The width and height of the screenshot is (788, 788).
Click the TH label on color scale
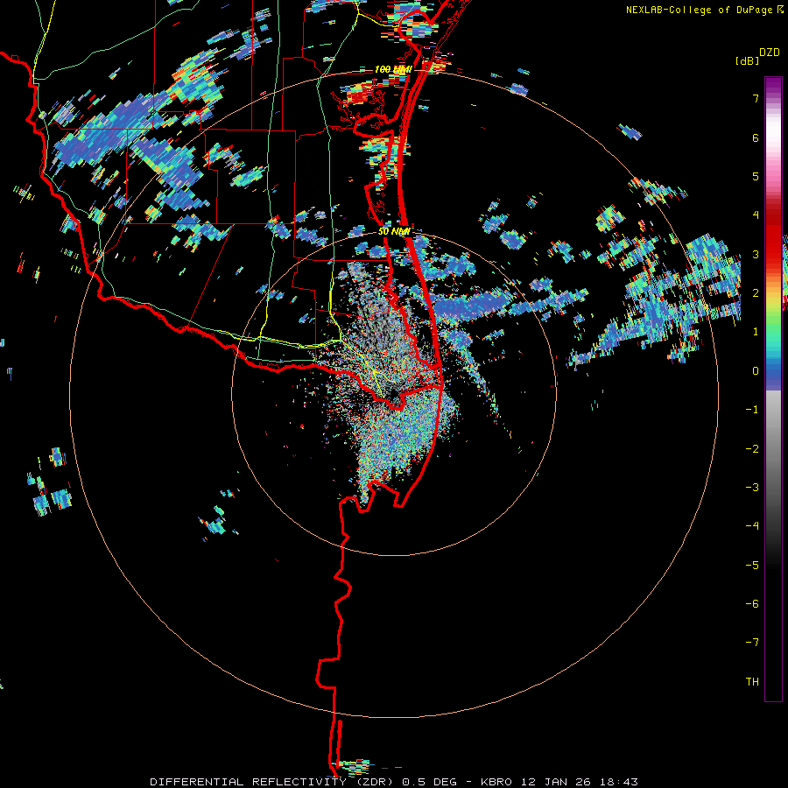pos(752,682)
